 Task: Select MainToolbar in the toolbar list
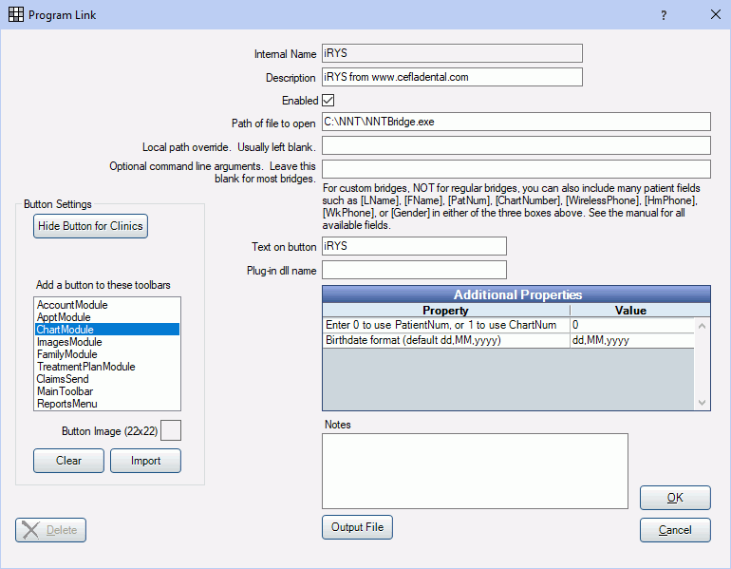point(107,391)
